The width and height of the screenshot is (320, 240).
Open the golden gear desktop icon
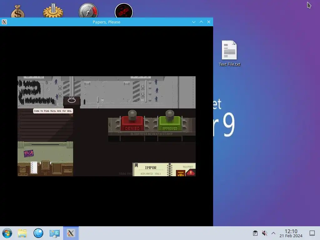coord(53,11)
